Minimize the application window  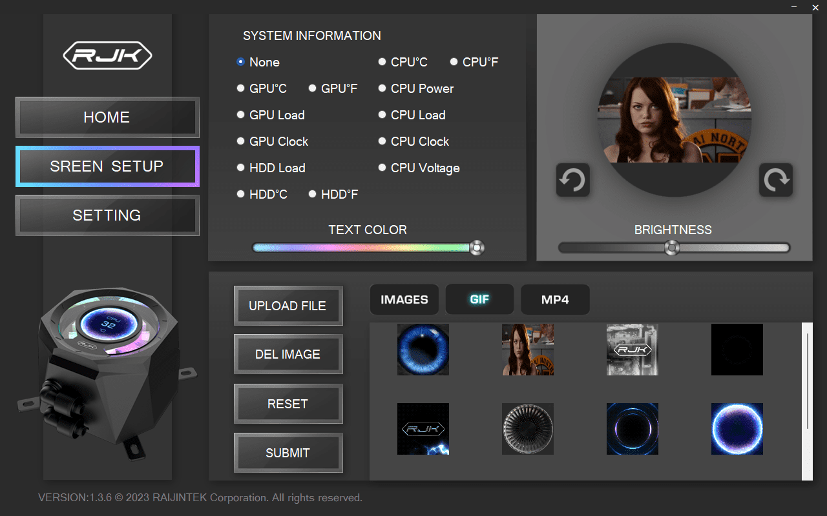pyautogui.click(x=794, y=7)
